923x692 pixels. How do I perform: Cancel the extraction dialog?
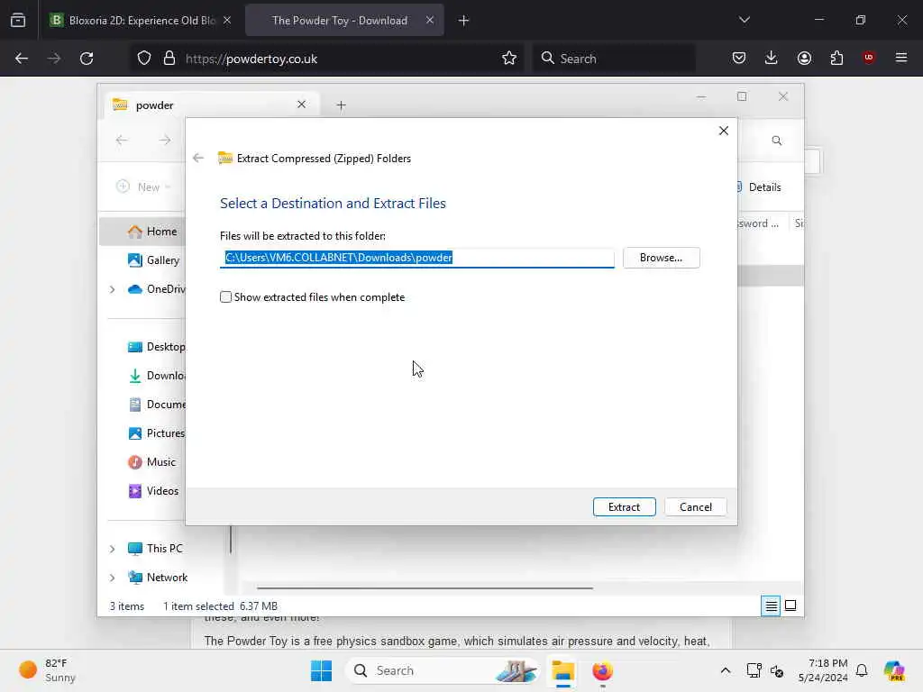tap(695, 506)
